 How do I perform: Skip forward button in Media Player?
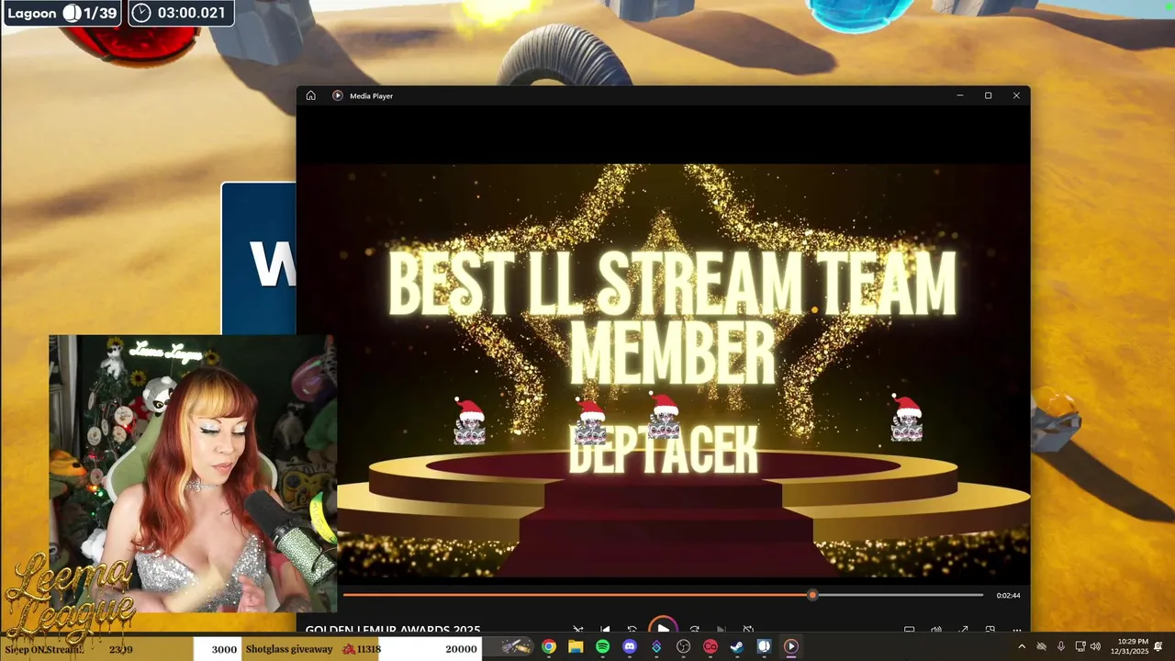point(695,631)
